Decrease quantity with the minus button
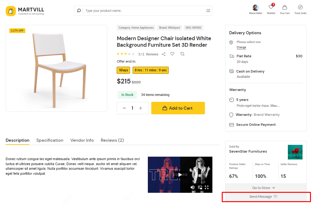The height and width of the screenshot is (204, 315). point(124,108)
